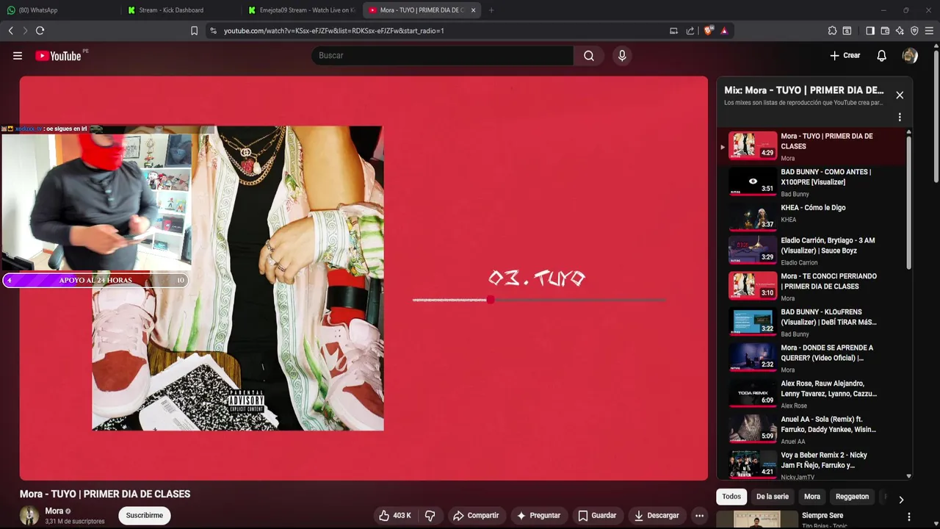Select the Reggaeton filter chip

pyautogui.click(x=852, y=497)
